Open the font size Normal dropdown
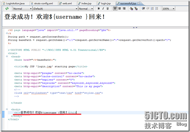This screenshot has width=190, height=132. 86,9
